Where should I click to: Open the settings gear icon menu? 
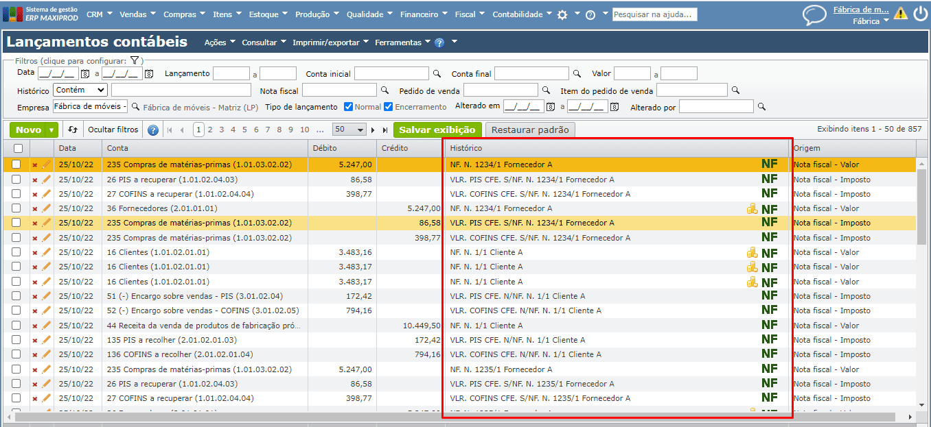click(562, 14)
